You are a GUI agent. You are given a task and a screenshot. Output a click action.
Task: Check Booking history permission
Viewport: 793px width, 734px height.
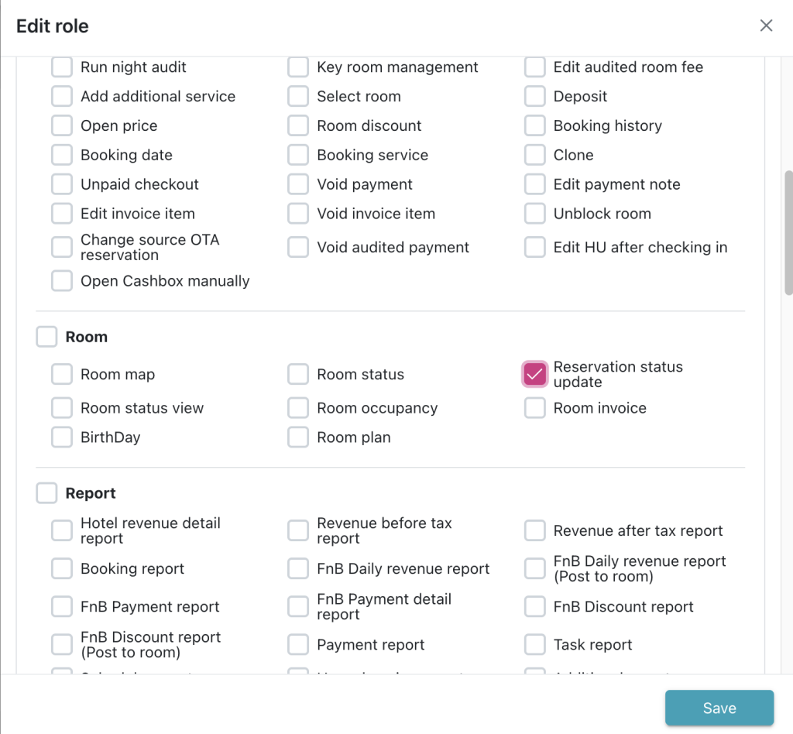point(534,125)
